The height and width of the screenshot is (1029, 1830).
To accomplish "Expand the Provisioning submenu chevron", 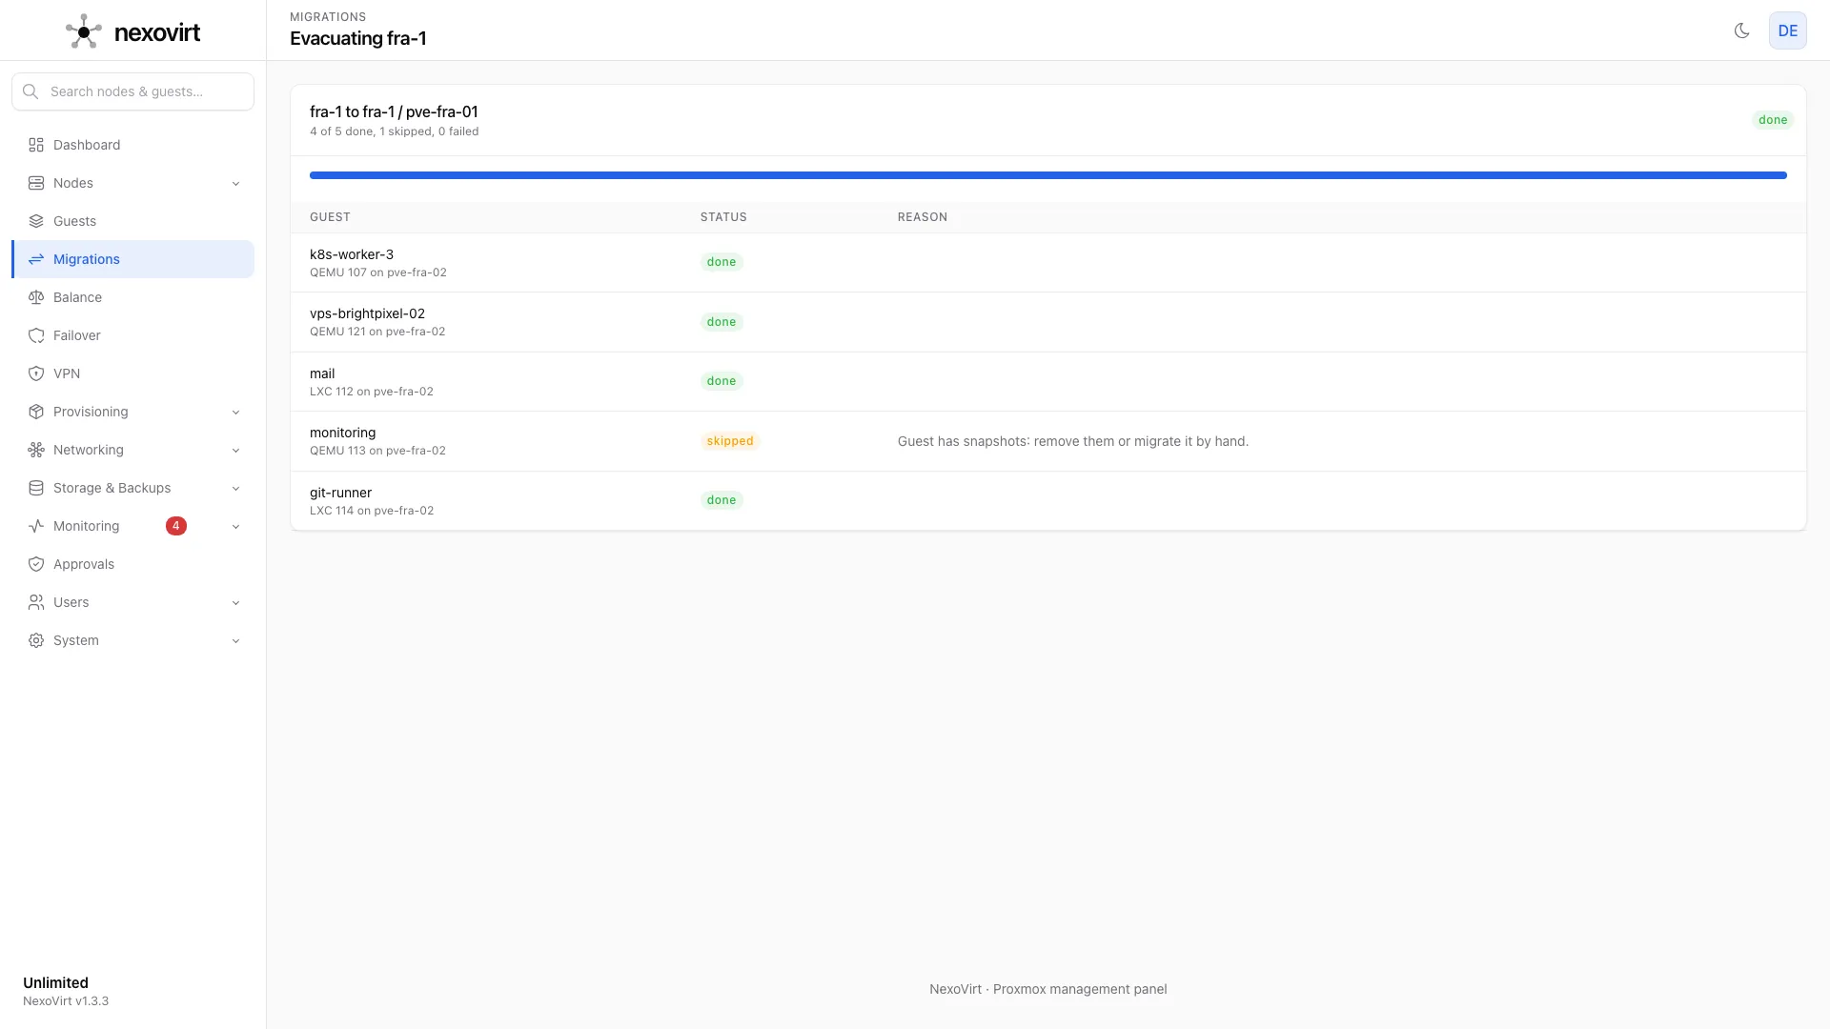I will click(235, 413).
